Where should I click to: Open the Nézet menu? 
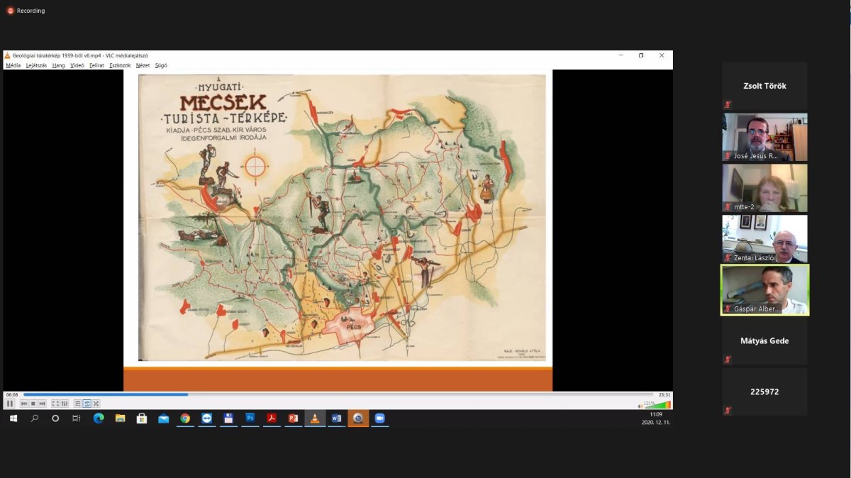tap(143, 65)
